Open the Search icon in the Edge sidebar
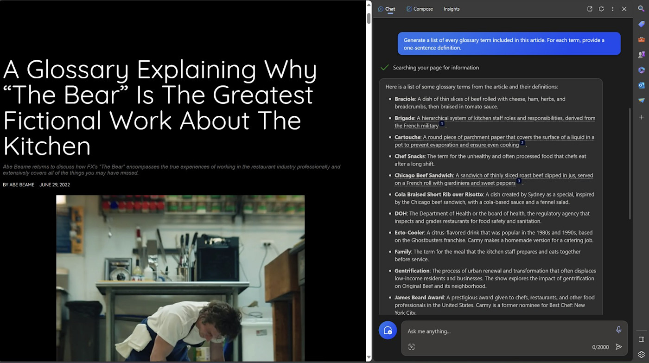This screenshot has width=649, height=363. tap(641, 8)
